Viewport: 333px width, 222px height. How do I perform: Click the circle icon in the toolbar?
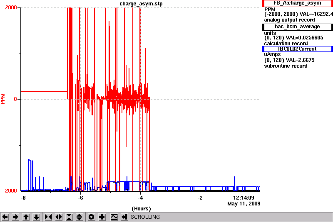[x=91, y=217]
